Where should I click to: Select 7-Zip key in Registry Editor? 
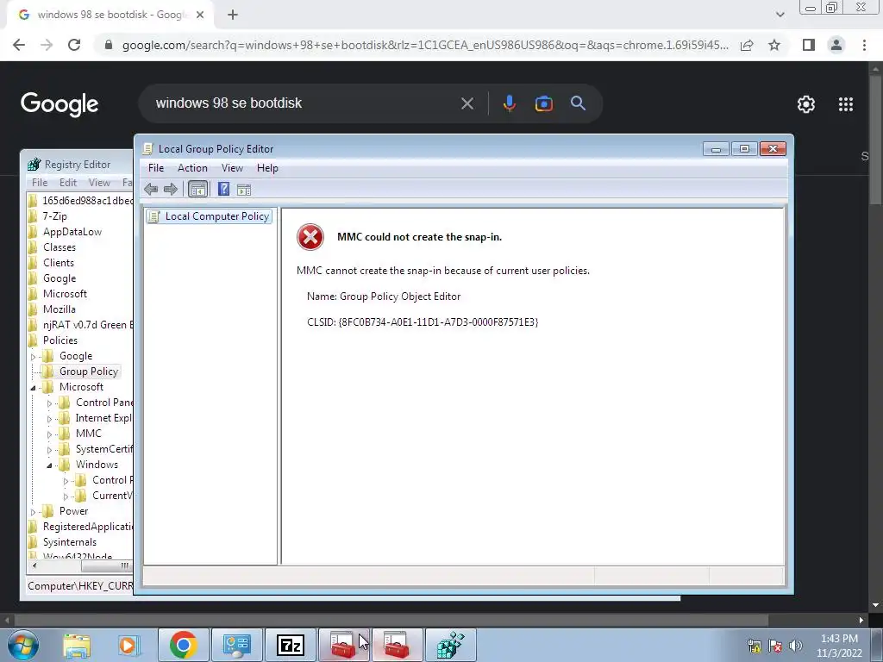pos(54,216)
